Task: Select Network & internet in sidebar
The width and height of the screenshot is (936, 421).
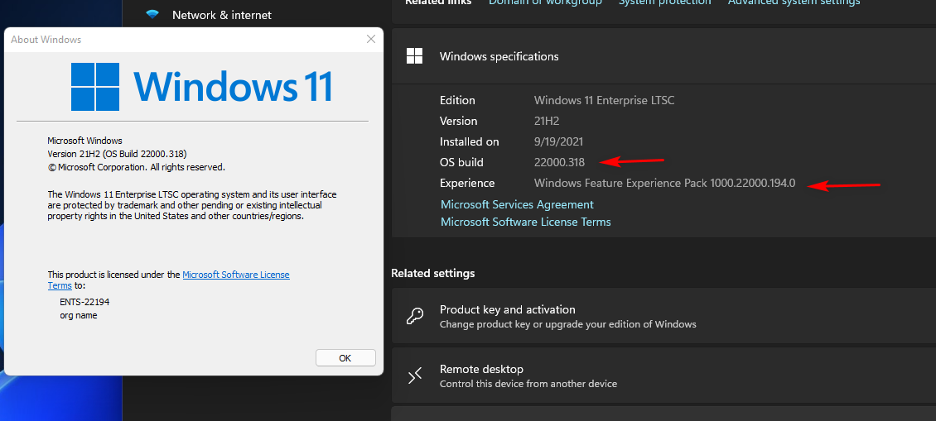Action: click(x=221, y=15)
